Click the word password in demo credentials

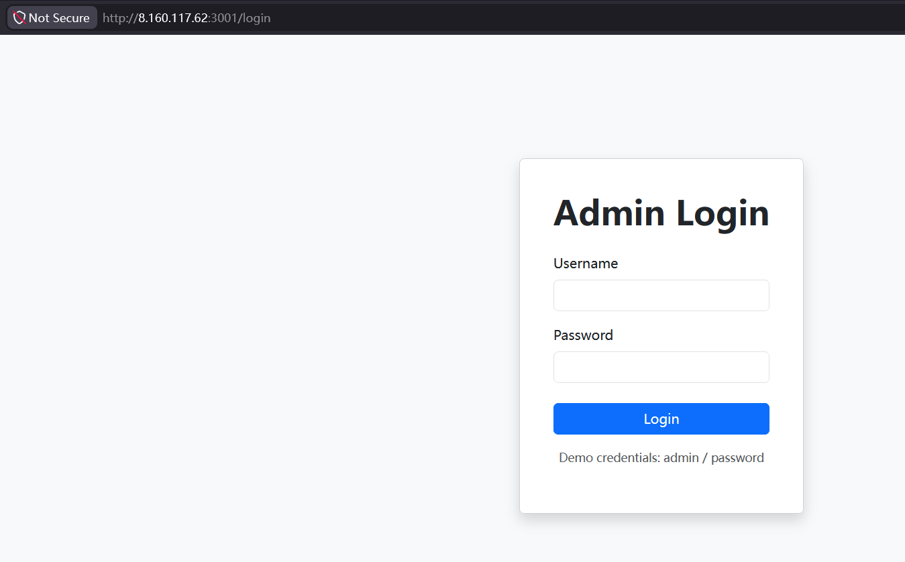(x=737, y=458)
